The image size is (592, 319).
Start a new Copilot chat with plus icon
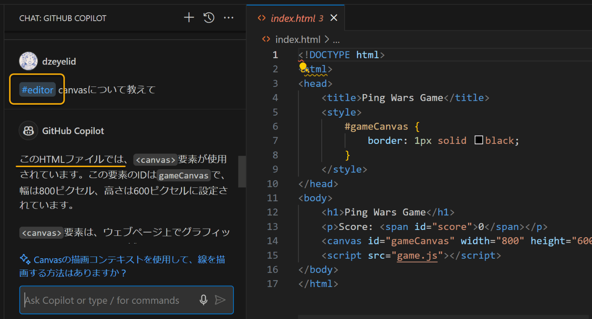click(x=189, y=18)
